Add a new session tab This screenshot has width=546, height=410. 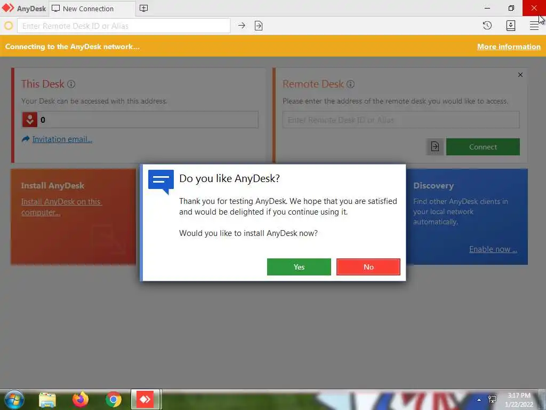143,9
